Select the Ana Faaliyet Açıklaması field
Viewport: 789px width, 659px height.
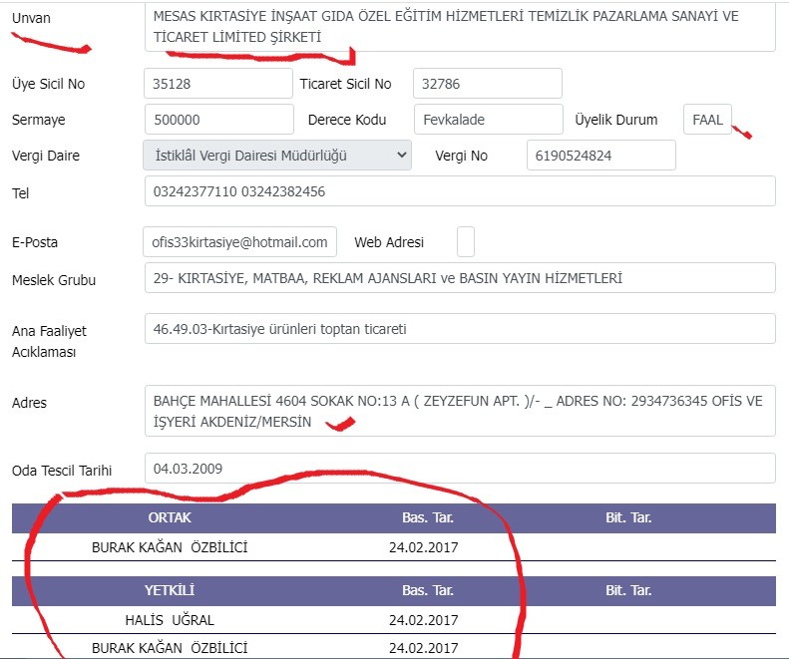point(460,329)
